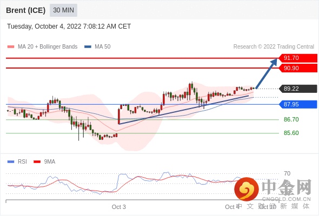Toggle the MA 50 legend swatch
The width and height of the screenshot is (319, 216).
pos(88,47)
